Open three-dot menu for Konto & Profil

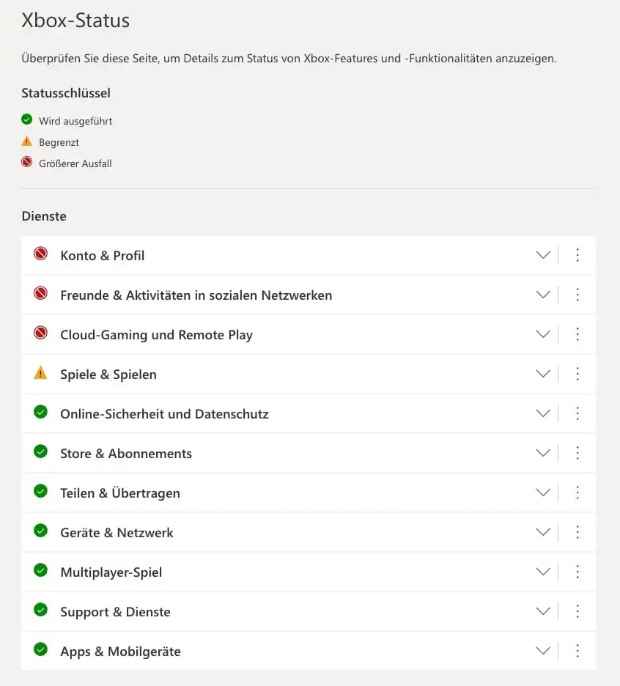point(577,255)
